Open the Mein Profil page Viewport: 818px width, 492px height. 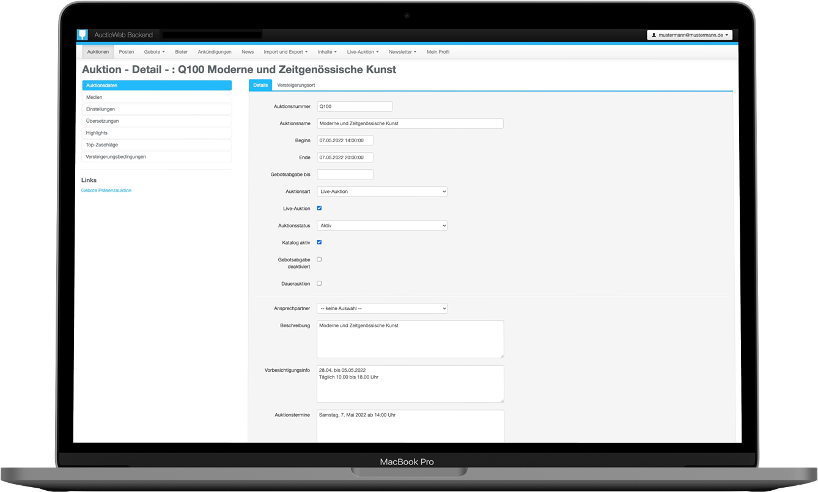438,52
